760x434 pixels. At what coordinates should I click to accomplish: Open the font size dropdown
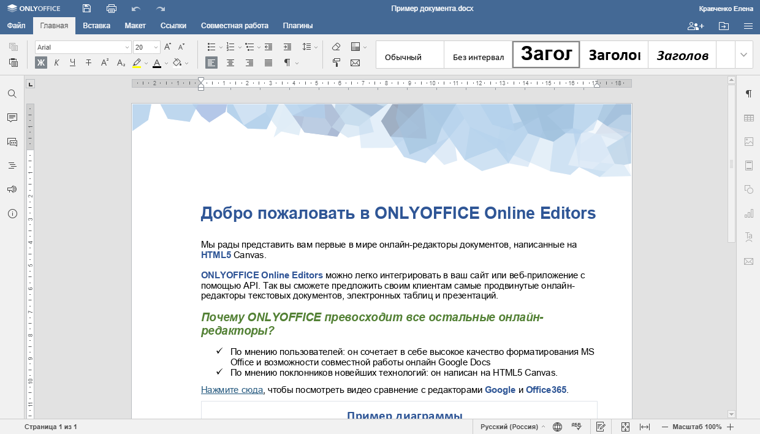[x=156, y=47]
